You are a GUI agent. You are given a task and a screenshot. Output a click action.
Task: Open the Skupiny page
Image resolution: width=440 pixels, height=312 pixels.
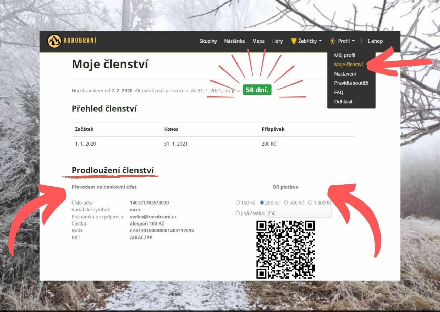[x=208, y=41]
